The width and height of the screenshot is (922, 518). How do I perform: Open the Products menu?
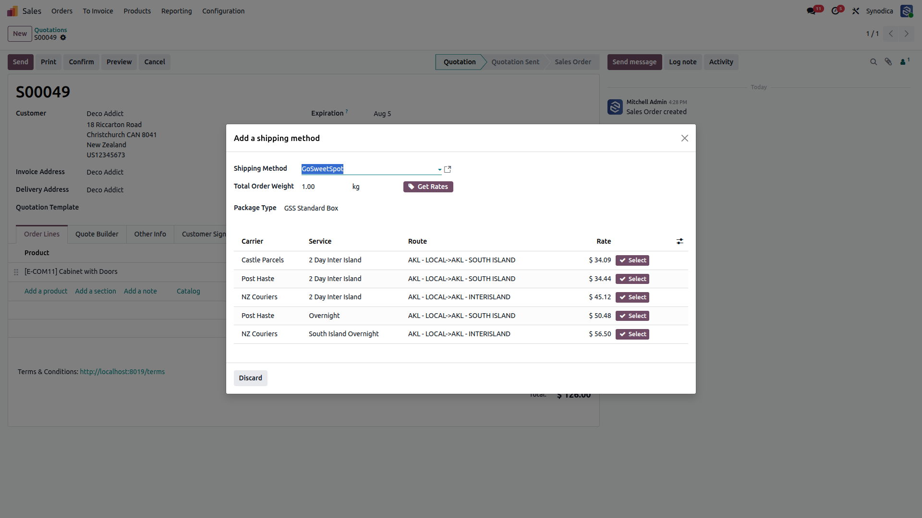137,11
